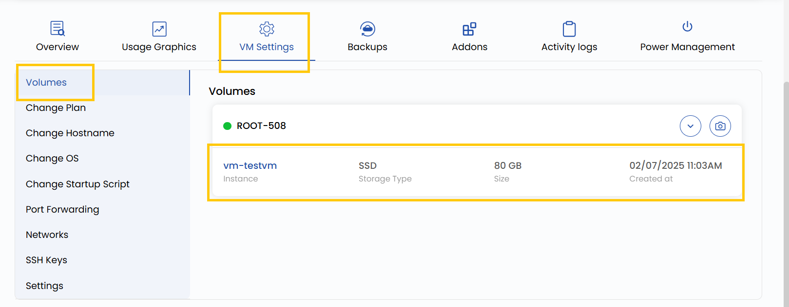Open Power Management tab label
Viewport: 789px width, 307px height.
(x=687, y=47)
